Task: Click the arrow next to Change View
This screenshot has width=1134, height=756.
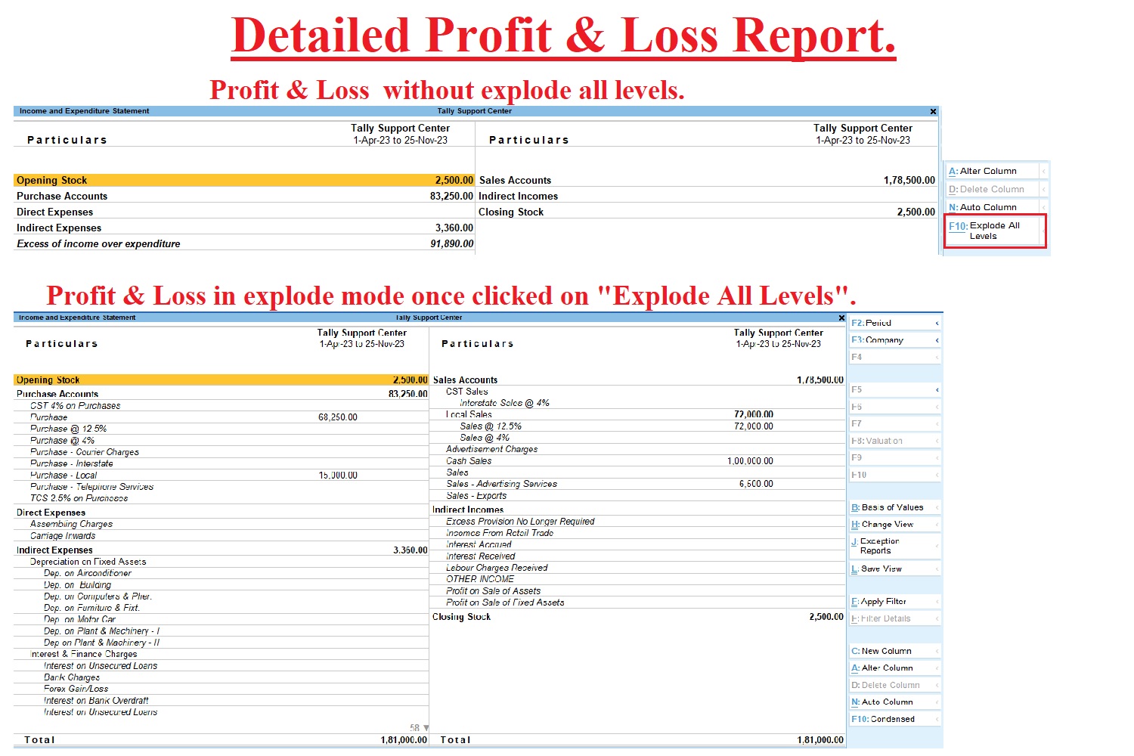Action: pyautogui.click(x=937, y=525)
